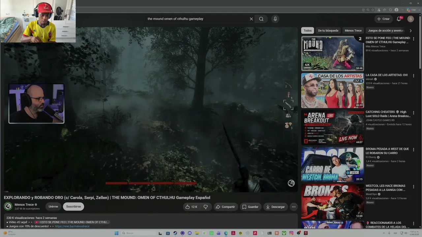This screenshot has width=422, height=237.
Task: Subscribe to Menos Trece with Suscribirse
Action: click(74, 207)
